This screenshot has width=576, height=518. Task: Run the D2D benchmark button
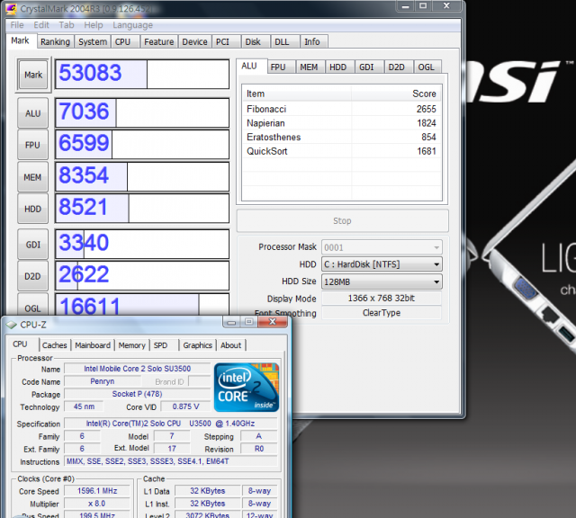coord(32,276)
